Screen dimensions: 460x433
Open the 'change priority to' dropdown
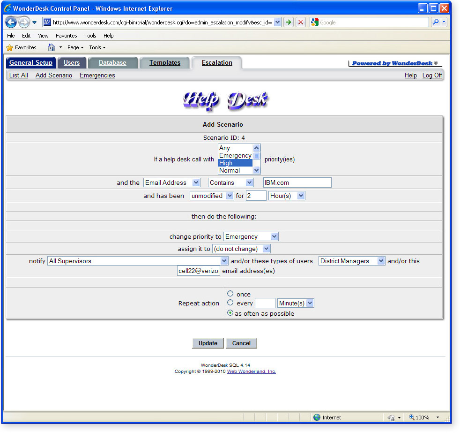tap(251, 236)
